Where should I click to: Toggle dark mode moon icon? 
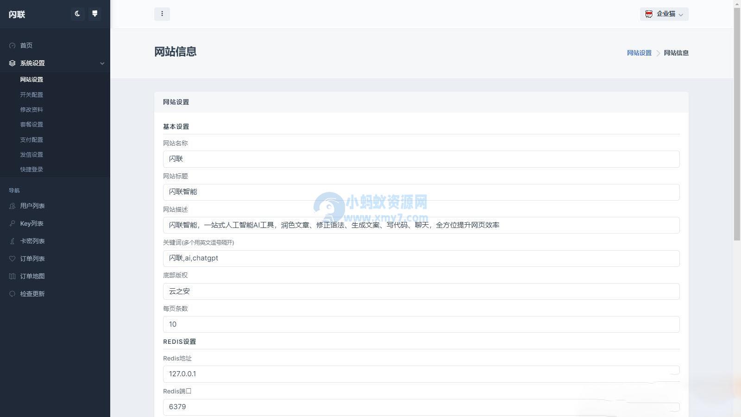[77, 14]
